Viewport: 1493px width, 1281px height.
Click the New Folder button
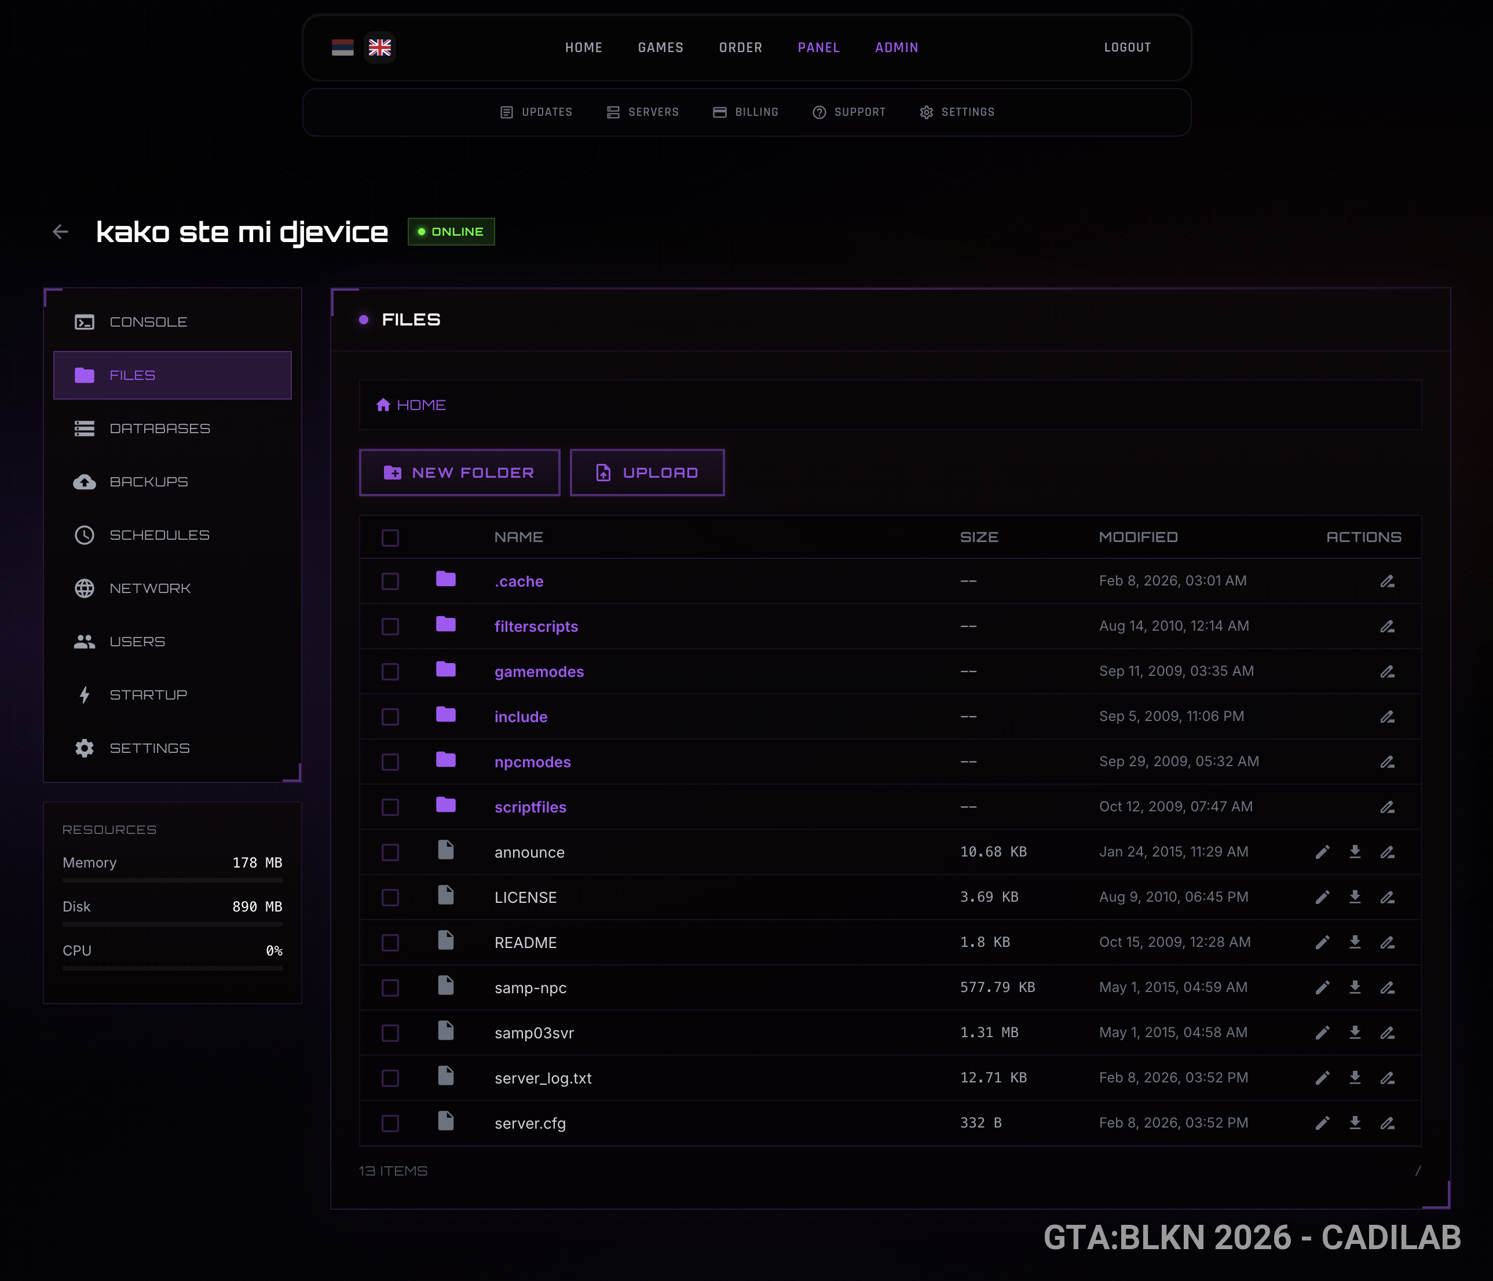459,473
